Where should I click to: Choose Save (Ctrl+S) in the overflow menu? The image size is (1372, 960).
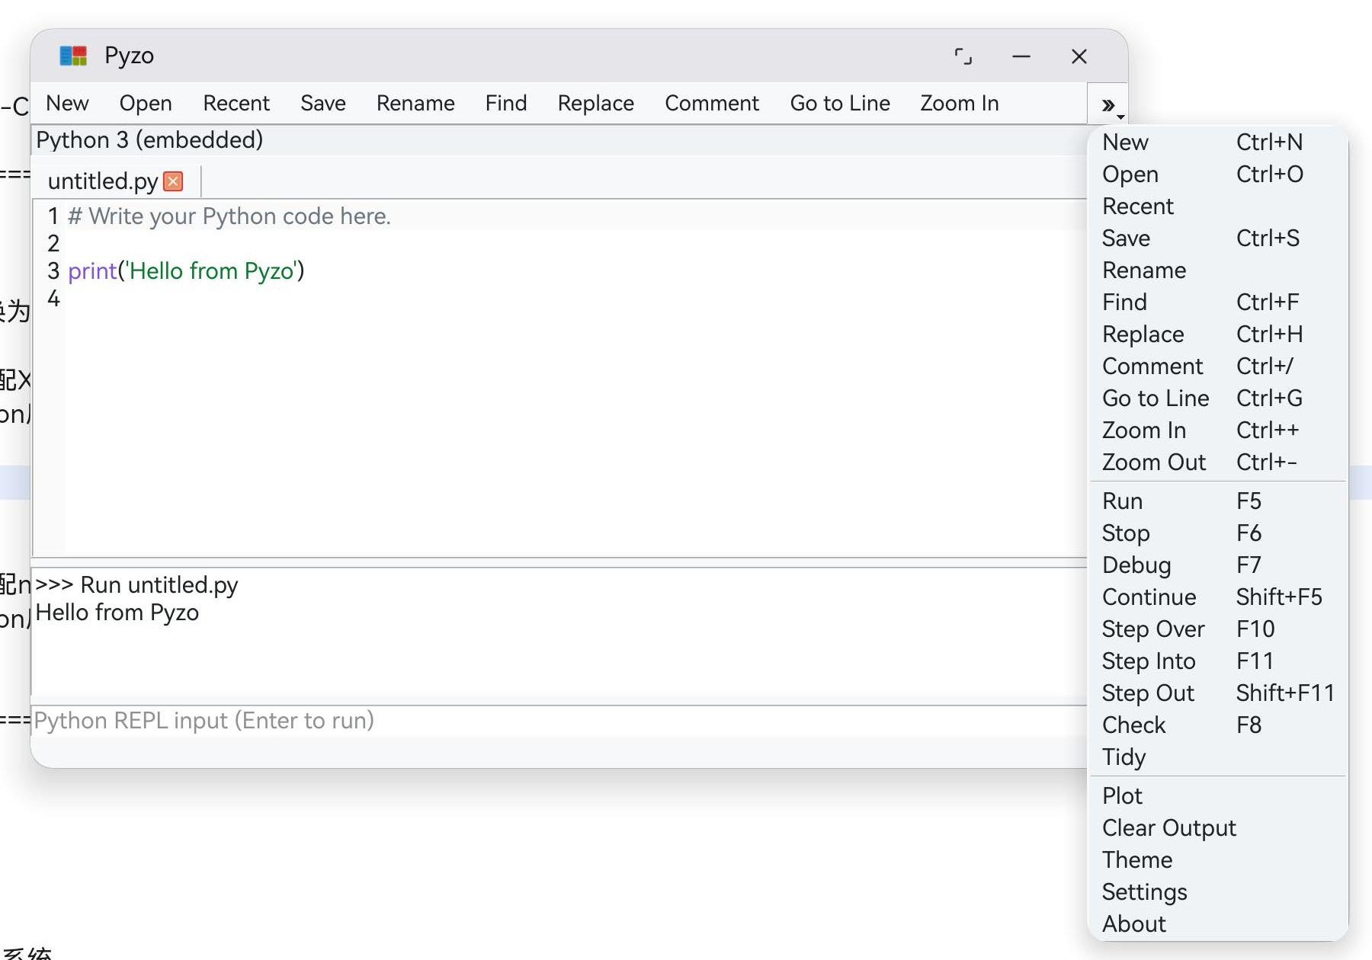pos(1217,238)
